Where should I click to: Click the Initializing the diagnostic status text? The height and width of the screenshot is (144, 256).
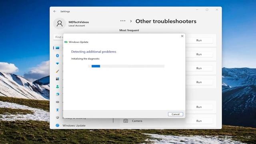click(85, 59)
